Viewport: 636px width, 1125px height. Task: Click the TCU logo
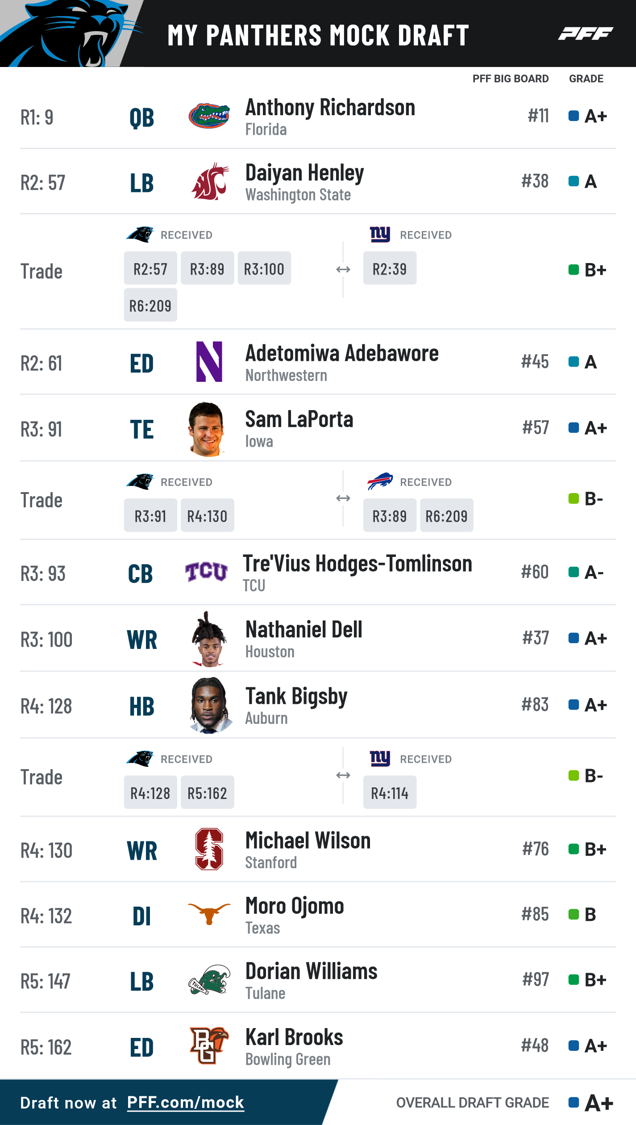(x=206, y=572)
